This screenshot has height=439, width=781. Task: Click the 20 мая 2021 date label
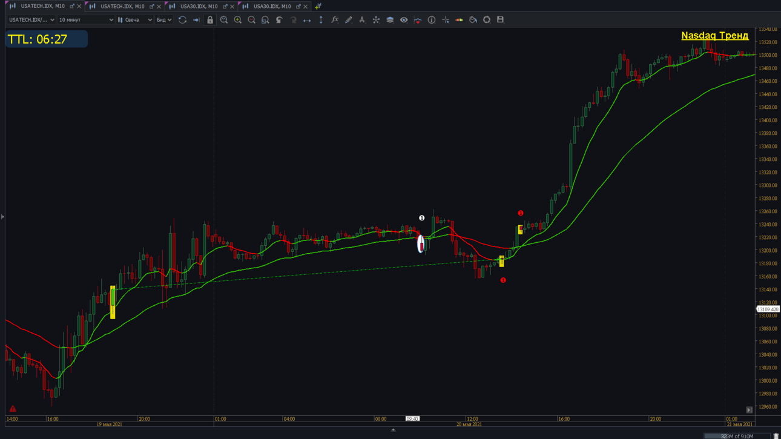point(469,424)
